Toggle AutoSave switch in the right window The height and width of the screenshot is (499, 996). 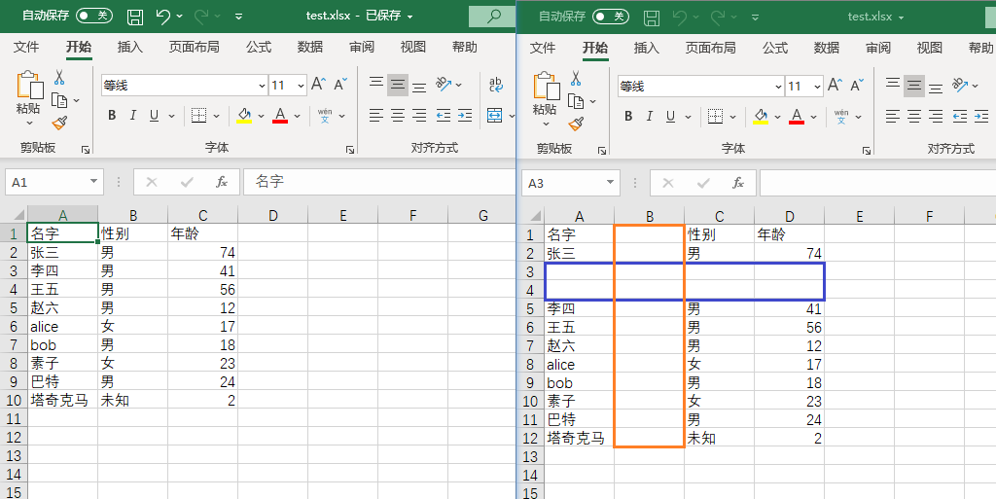(610, 17)
